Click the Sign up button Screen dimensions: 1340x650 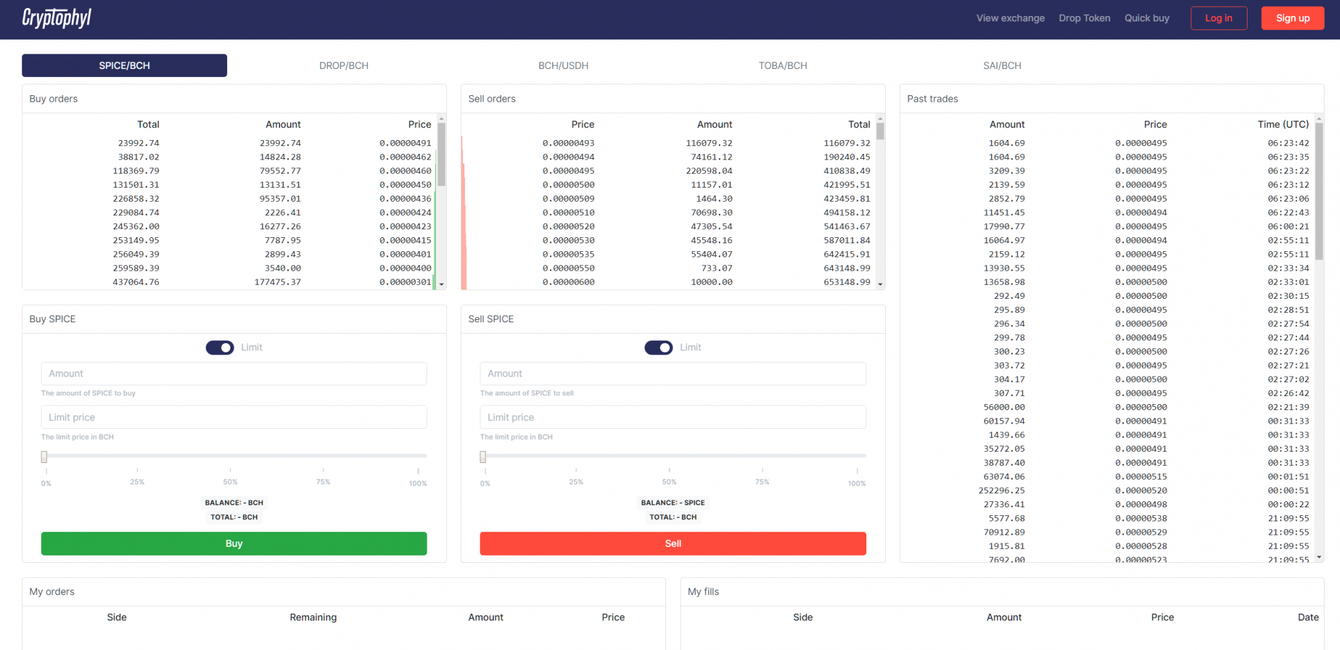tap(1292, 18)
